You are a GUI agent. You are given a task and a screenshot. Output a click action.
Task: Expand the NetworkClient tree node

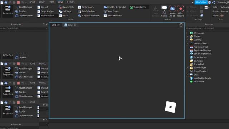[187, 43]
